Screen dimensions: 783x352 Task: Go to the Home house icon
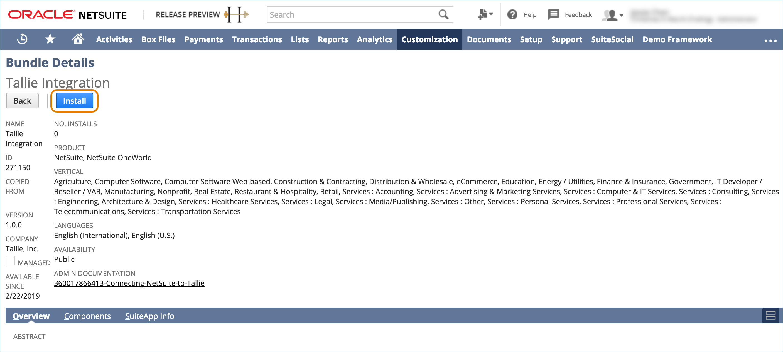tap(78, 39)
